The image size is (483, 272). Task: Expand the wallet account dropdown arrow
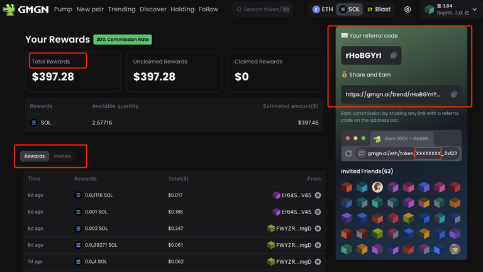click(476, 9)
